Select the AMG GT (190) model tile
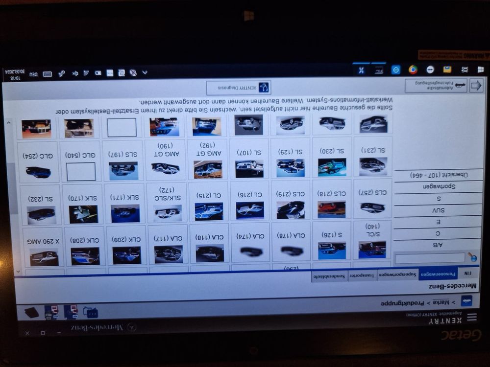 (165, 160)
